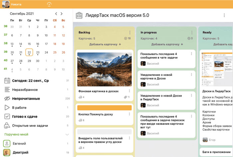The height and width of the screenshot is (157, 233).
Task: Open menu of Кнопка Покинуть доску card
Action: pyautogui.click(x=129, y=114)
